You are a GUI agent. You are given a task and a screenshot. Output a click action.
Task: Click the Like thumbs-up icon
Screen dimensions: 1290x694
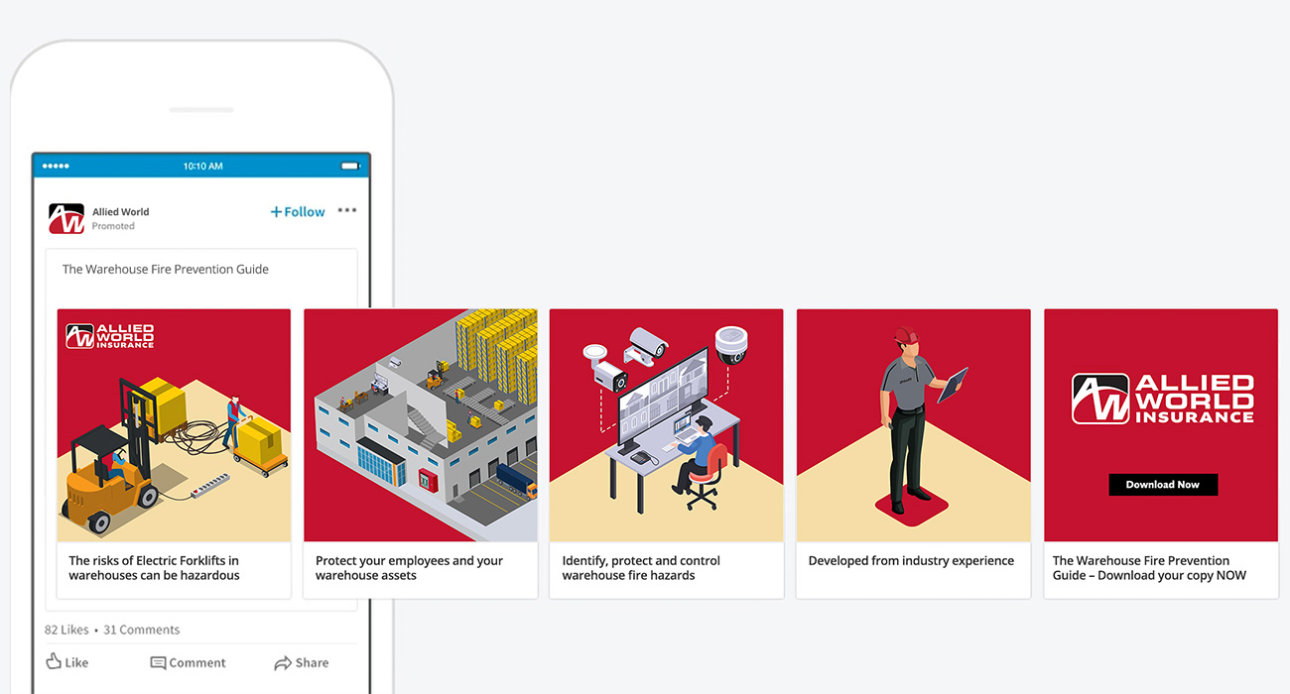54,661
